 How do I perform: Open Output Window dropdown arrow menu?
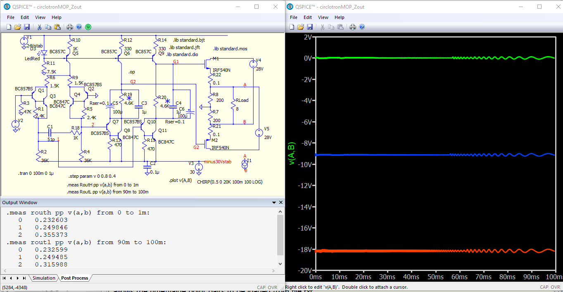tap(274, 203)
